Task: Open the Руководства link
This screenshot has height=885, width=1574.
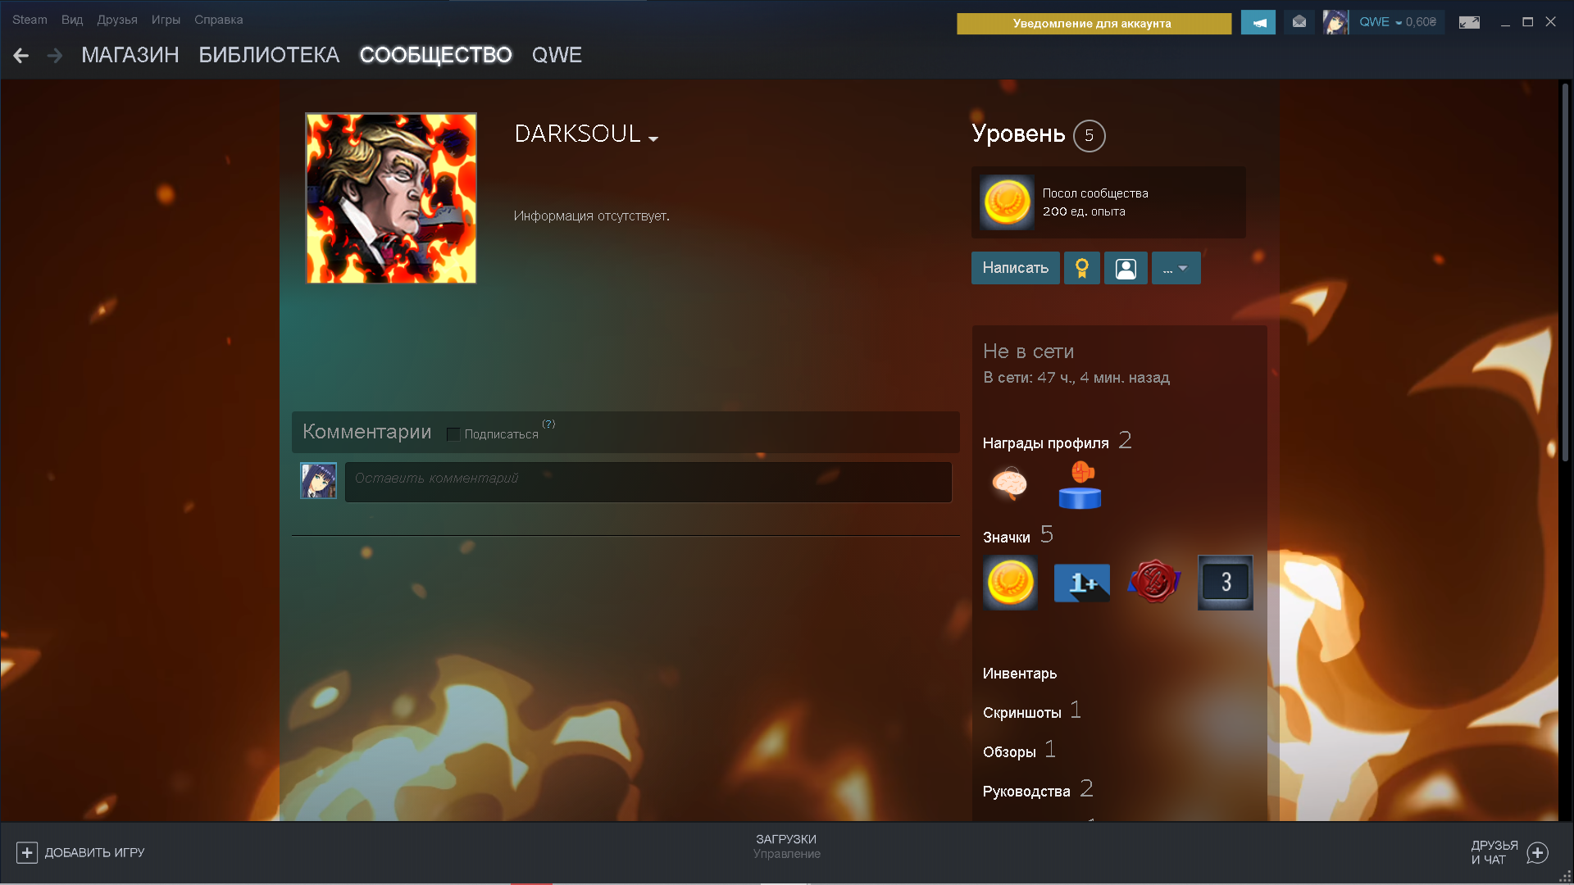Action: (1026, 792)
